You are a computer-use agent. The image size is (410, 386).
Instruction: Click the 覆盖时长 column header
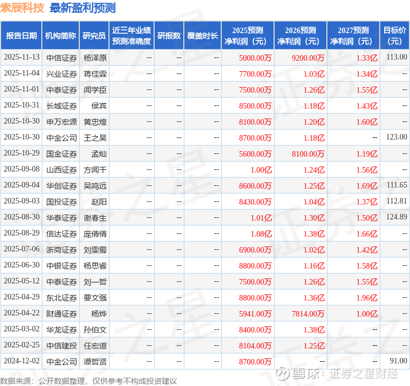[203, 36]
